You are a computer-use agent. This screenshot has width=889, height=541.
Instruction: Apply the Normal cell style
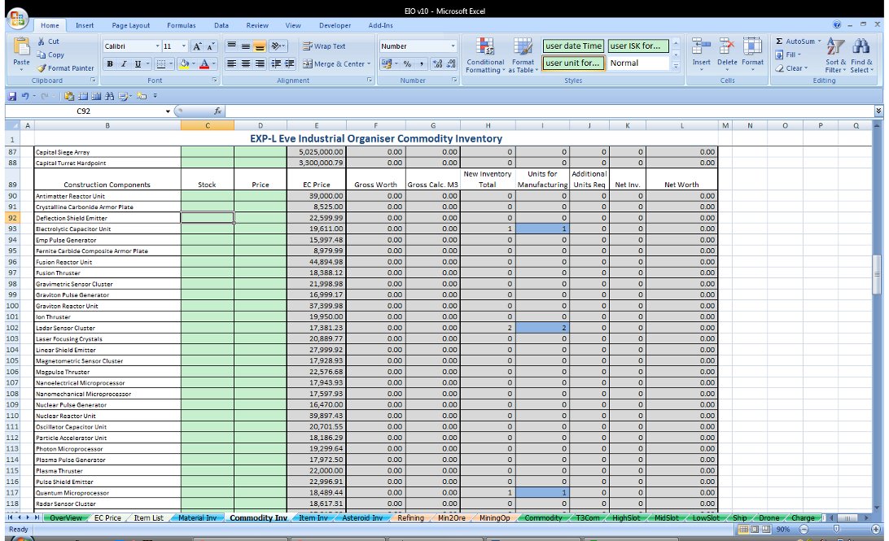[x=639, y=63]
